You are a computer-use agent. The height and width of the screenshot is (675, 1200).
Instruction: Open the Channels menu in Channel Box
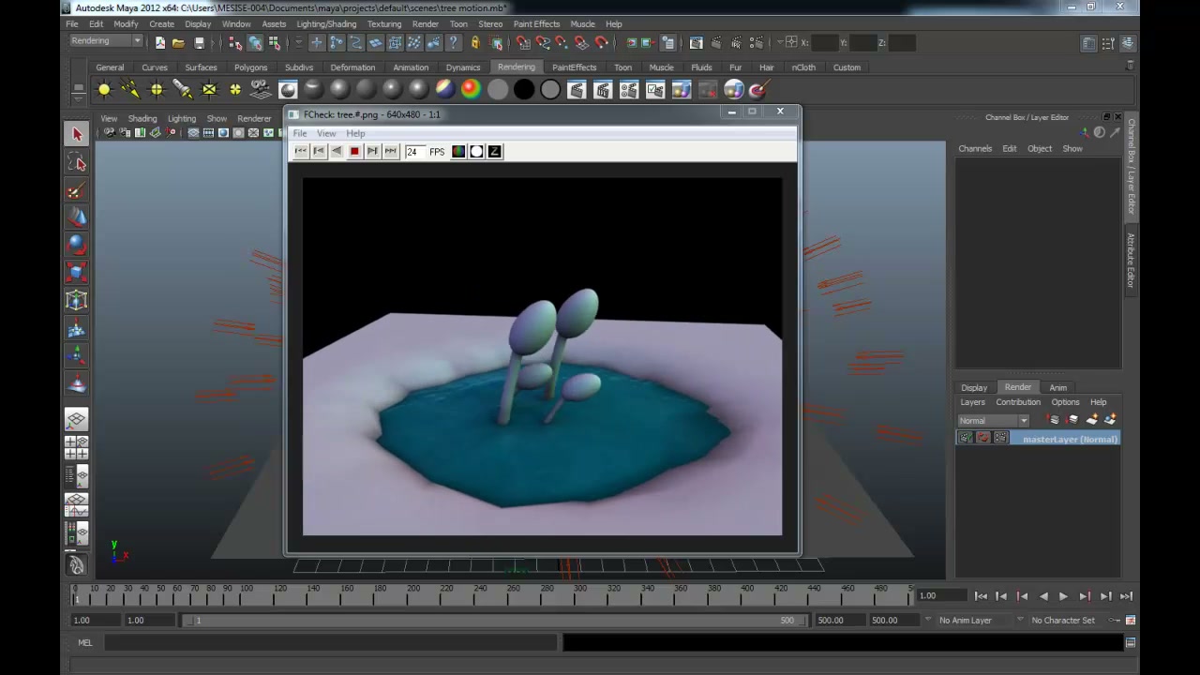pos(975,148)
